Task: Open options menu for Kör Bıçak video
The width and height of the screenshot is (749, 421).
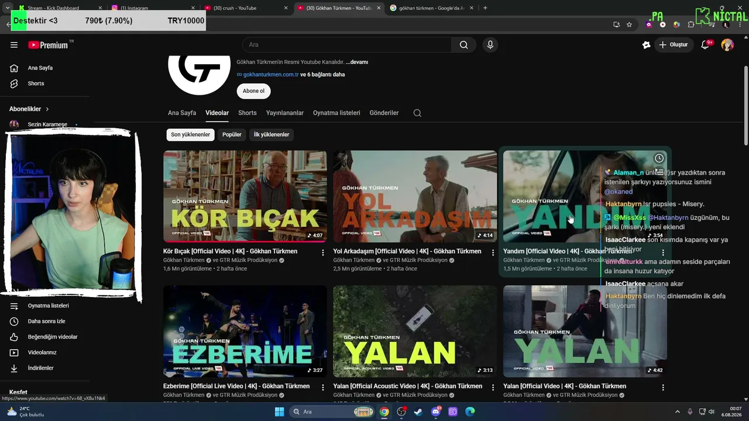Action: (x=323, y=253)
